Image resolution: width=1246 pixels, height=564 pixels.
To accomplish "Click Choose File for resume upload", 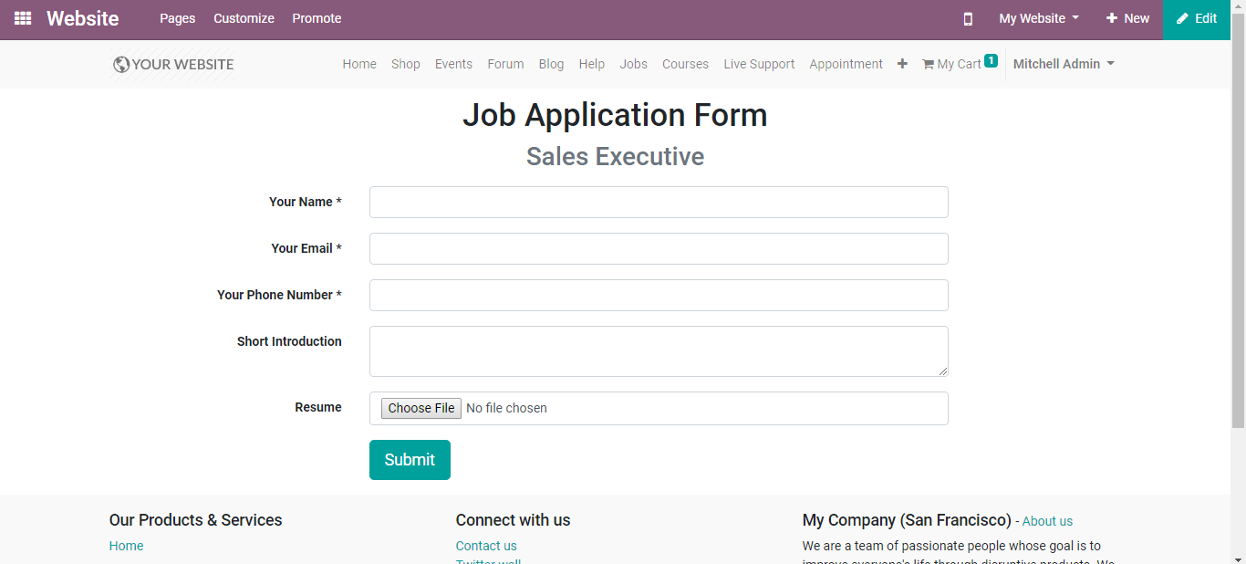I will coord(421,408).
